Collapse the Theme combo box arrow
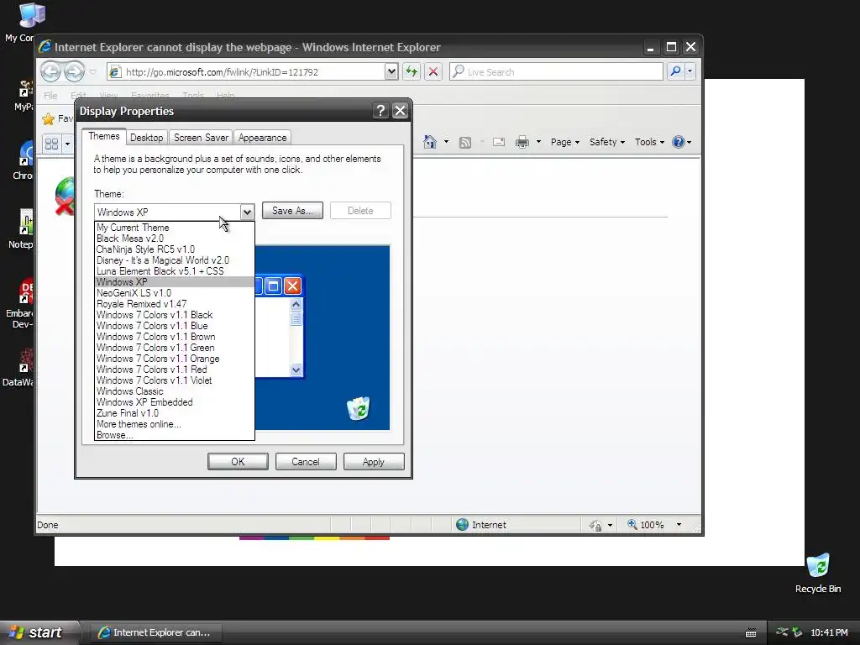 coord(247,212)
